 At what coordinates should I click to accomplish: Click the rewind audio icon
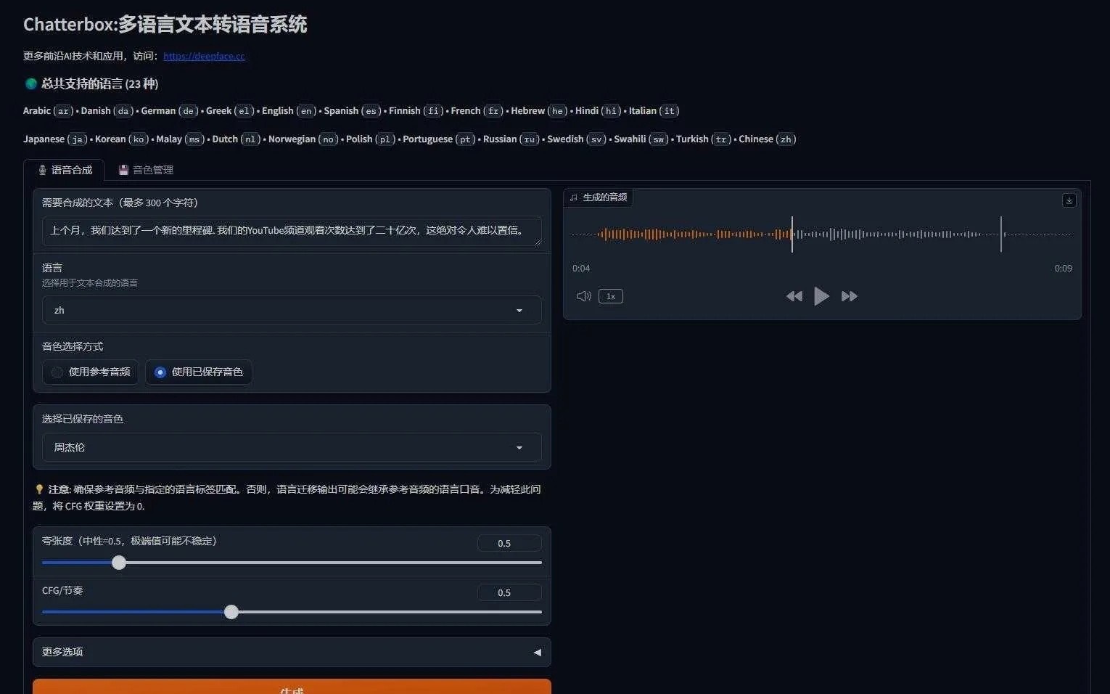pyautogui.click(x=794, y=296)
